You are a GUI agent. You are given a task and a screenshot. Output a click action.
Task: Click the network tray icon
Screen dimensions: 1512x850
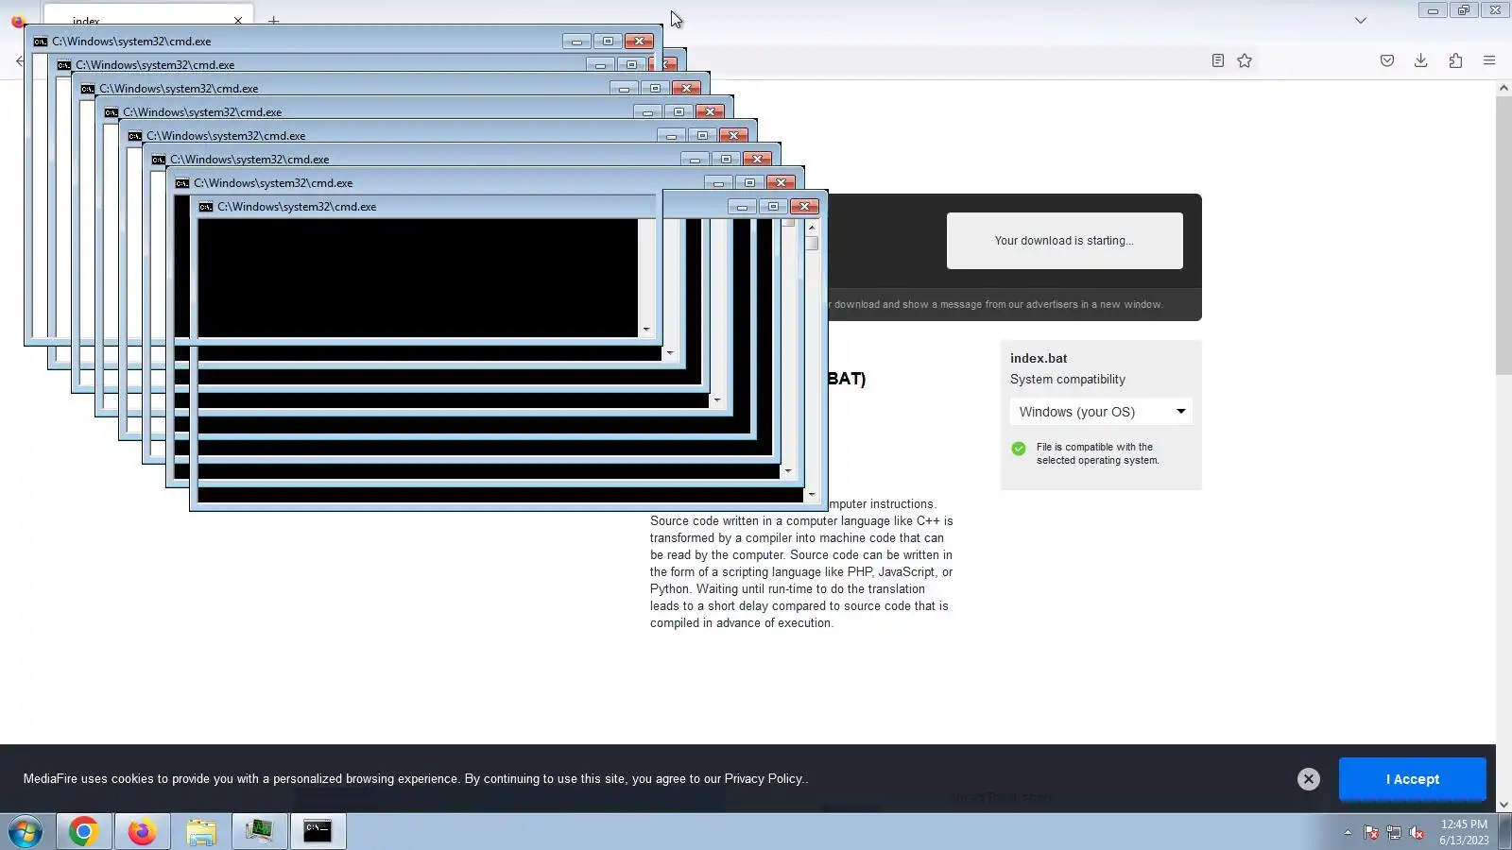click(1394, 832)
